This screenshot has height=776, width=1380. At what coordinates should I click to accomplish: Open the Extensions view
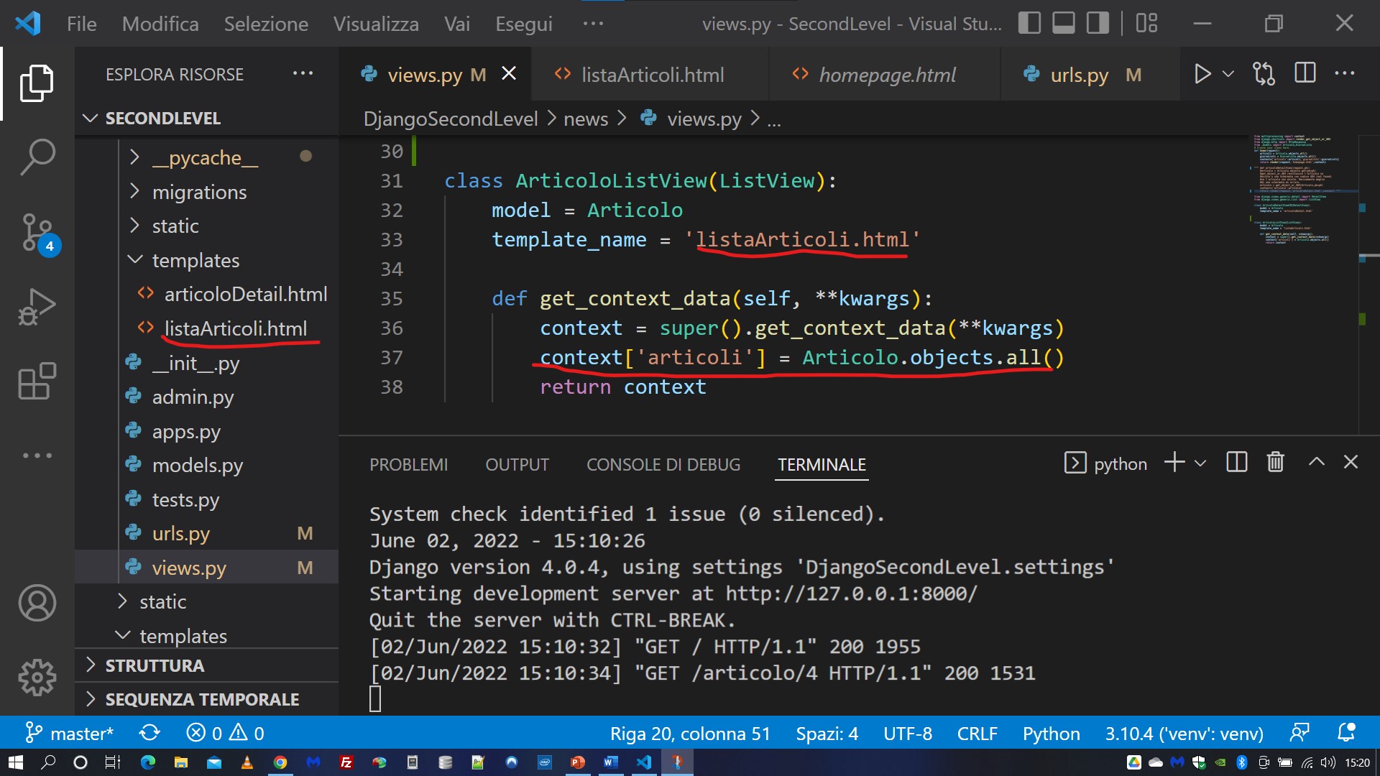[x=37, y=382]
